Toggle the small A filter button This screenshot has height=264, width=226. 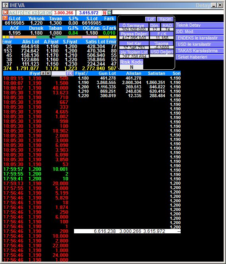[43, 73]
